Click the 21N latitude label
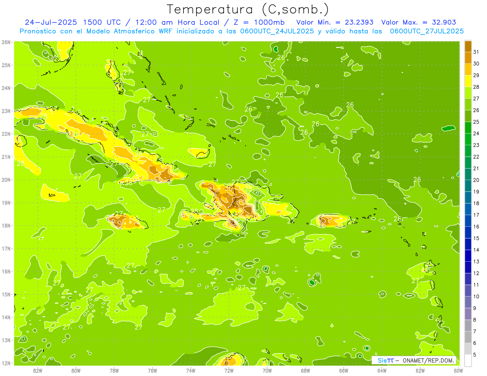The height and width of the screenshot is (376, 487). click(6, 157)
